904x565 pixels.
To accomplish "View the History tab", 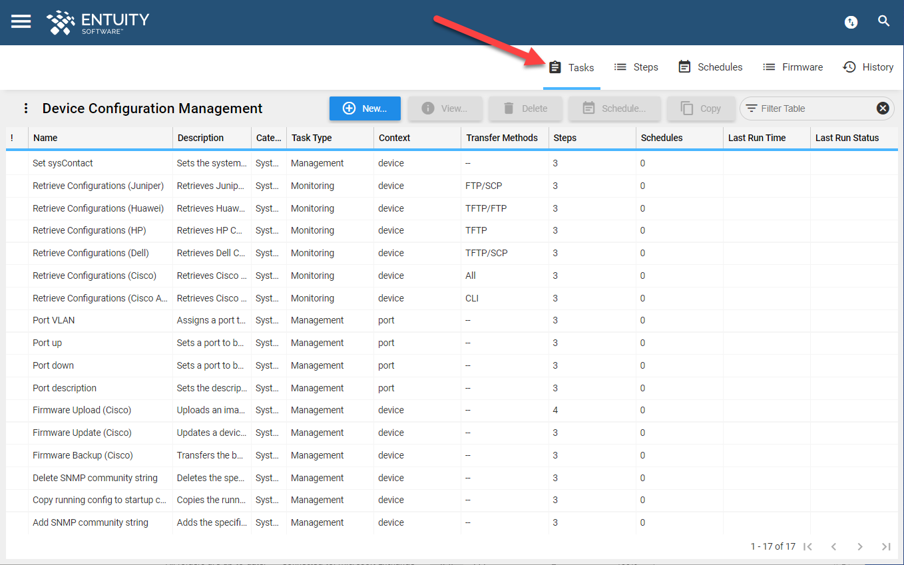I will (867, 67).
